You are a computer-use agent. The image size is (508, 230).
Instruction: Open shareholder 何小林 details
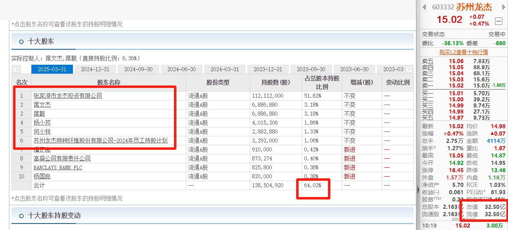click(x=42, y=131)
